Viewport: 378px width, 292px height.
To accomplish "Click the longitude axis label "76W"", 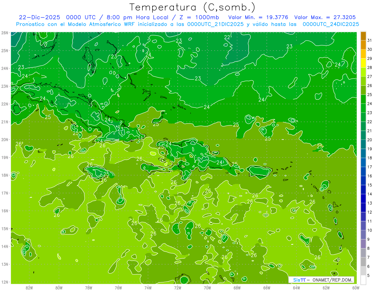I will coord(118,288).
